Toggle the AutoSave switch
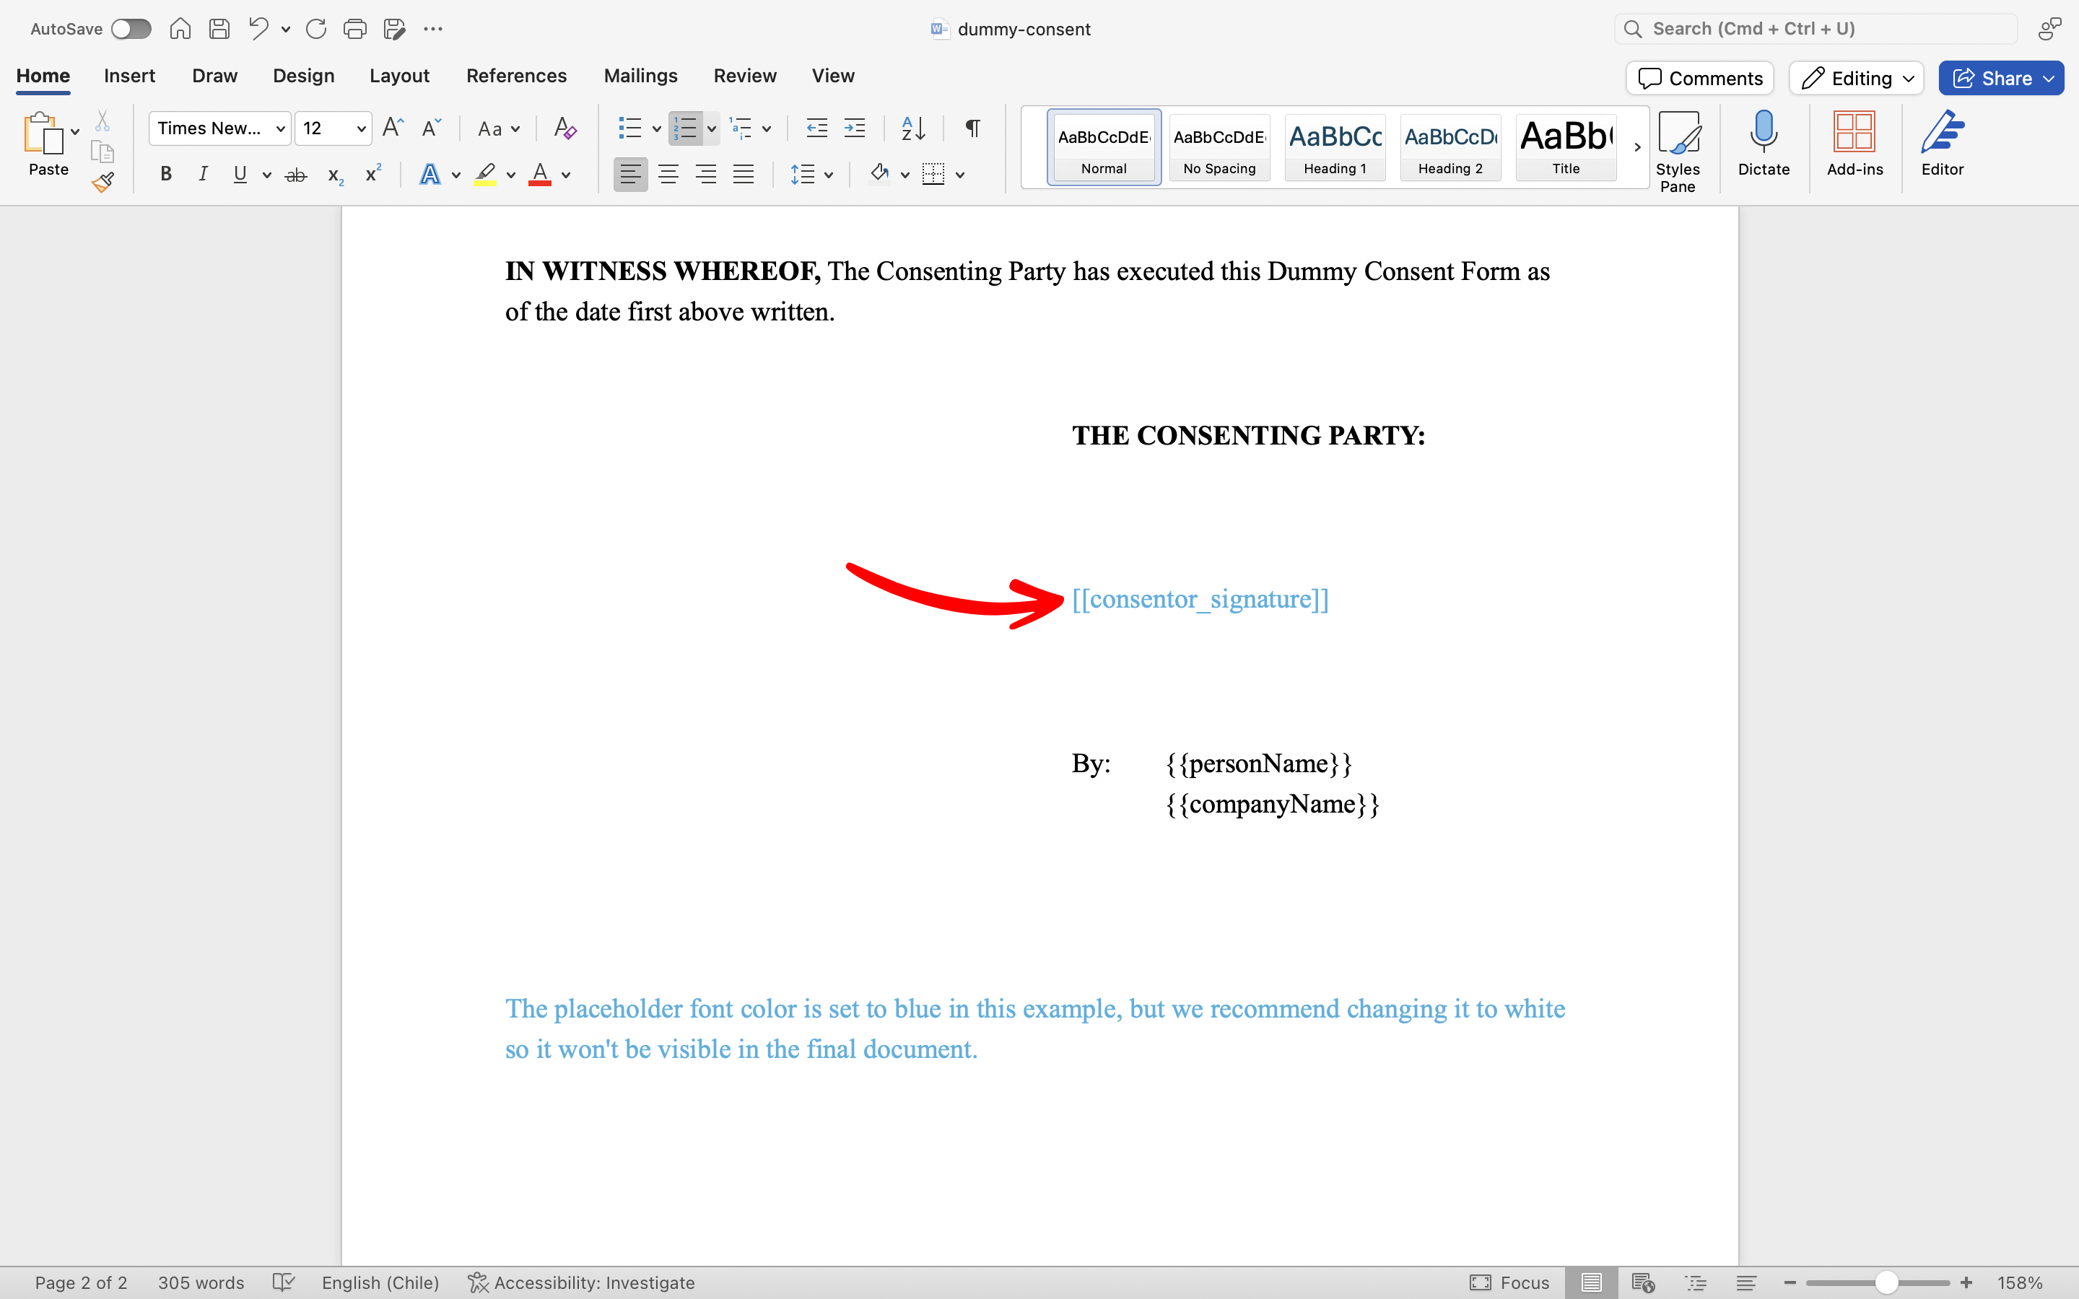The height and width of the screenshot is (1299, 2079). click(131, 29)
